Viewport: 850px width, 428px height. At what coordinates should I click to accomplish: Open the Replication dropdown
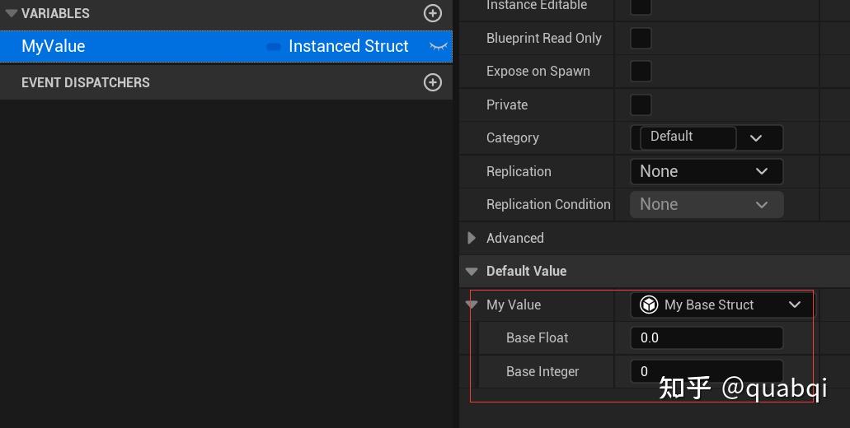click(706, 171)
